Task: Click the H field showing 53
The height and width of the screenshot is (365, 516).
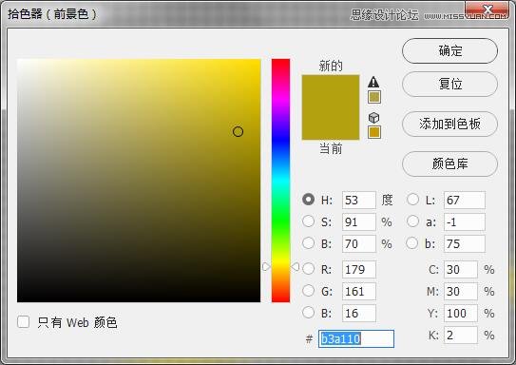Action: coord(359,201)
